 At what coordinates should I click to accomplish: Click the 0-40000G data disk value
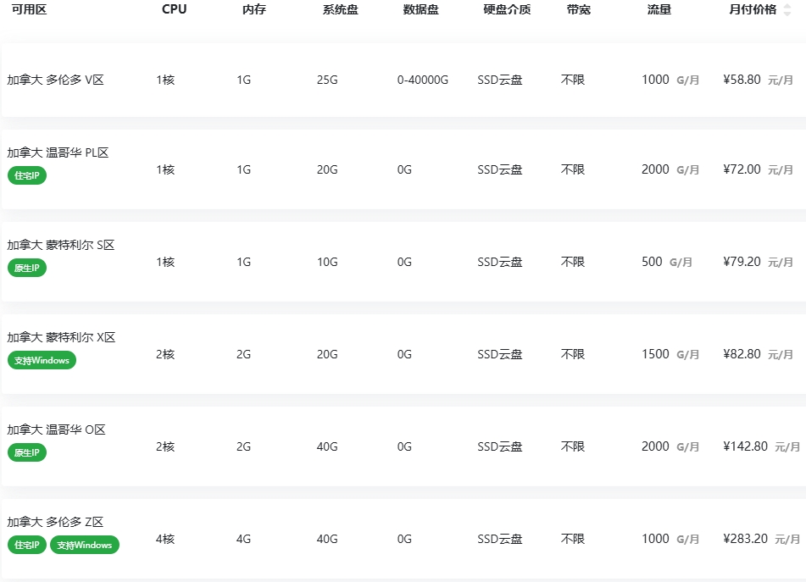pyautogui.click(x=422, y=80)
